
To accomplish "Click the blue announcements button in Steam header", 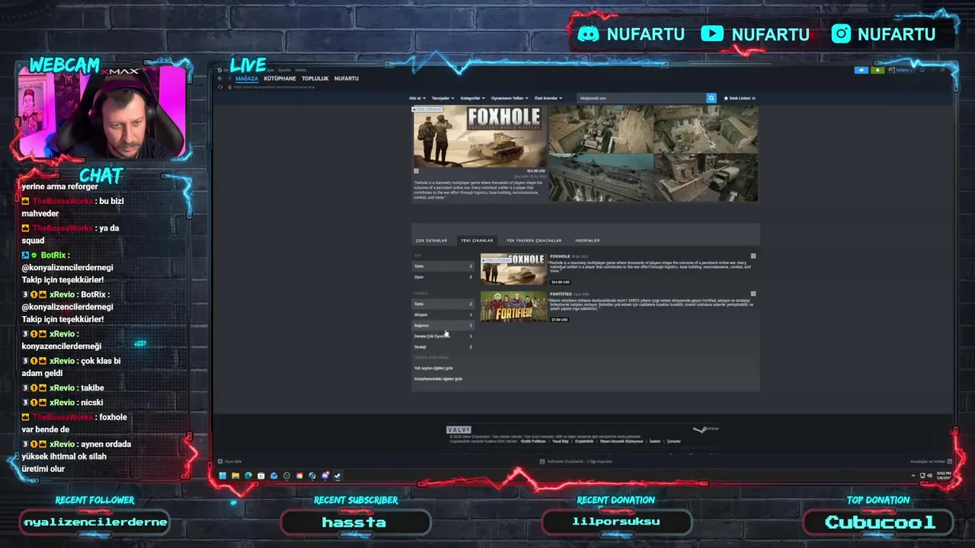I will (x=862, y=70).
